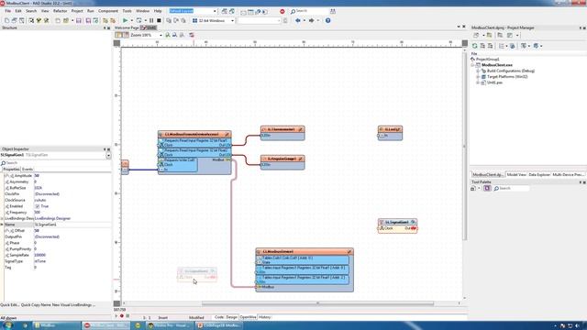Click the Windows Start button on taskbar
The height and width of the screenshot is (330, 587).
coord(7,325)
